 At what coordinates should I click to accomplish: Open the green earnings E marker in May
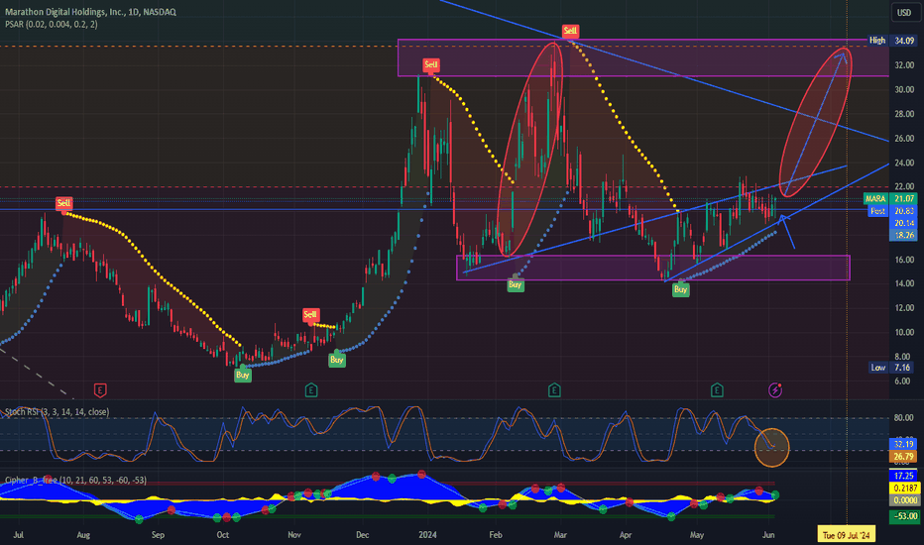pos(717,389)
